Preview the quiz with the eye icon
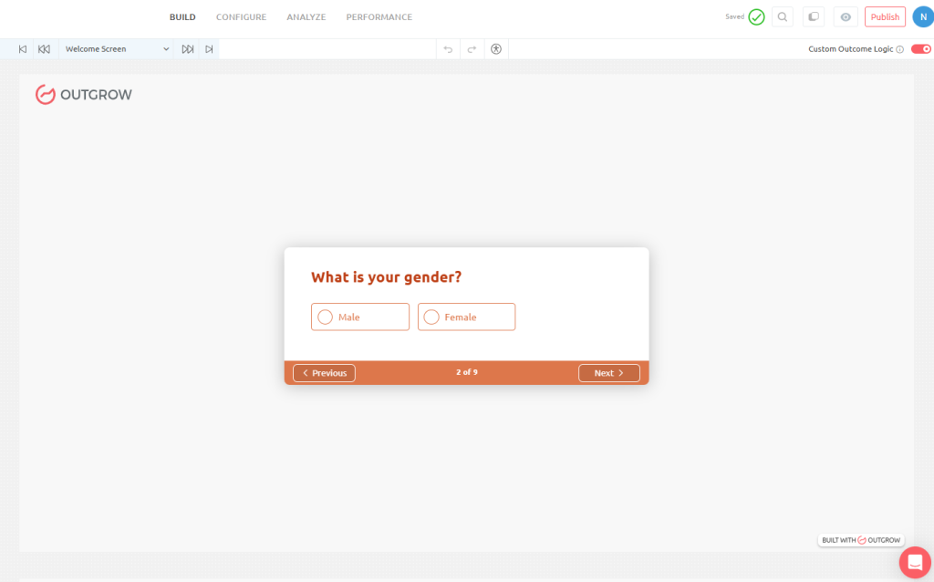The width and height of the screenshot is (934, 582). [846, 16]
